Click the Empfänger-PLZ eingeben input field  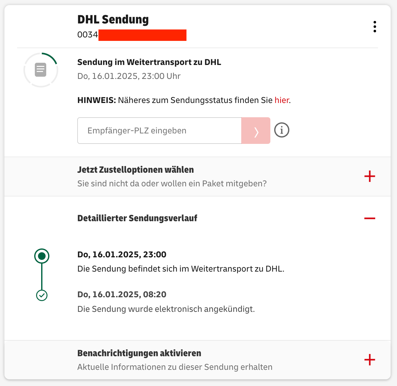pyautogui.click(x=159, y=131)
